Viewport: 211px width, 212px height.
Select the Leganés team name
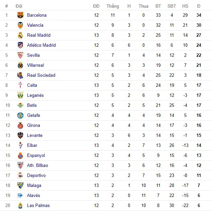point(35,95)
